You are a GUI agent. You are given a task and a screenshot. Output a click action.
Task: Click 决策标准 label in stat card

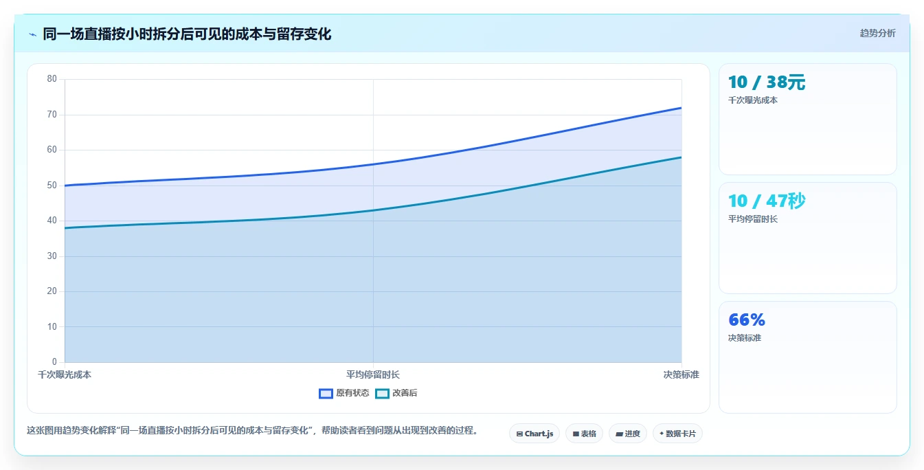(745, 338)
